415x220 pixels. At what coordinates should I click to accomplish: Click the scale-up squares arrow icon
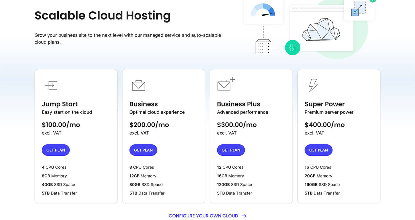(359, 9)
